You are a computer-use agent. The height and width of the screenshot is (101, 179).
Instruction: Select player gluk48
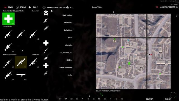point(70,38)
